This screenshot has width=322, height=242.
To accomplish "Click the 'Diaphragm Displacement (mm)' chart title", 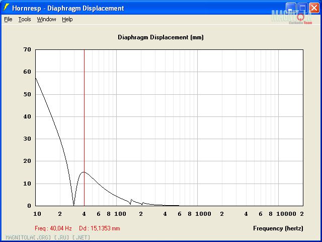I will coord(160,37).
